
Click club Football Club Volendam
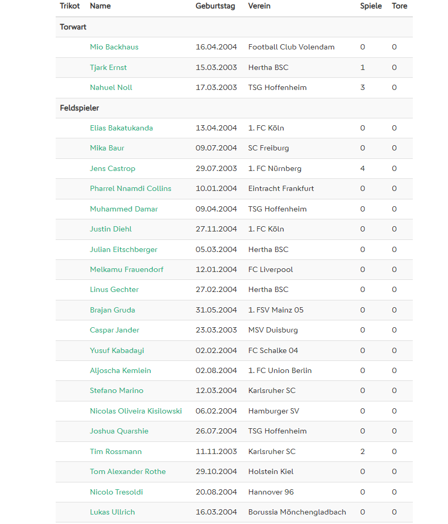pos(291,47)
